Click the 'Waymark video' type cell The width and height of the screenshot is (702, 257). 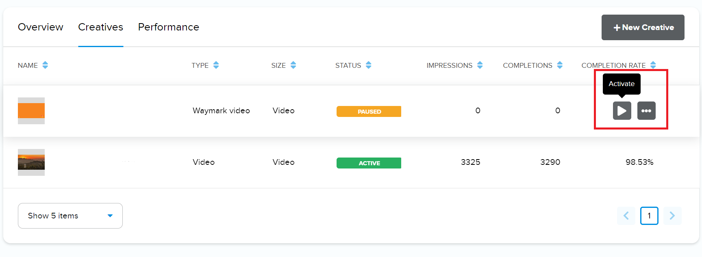click(x=221, y=110)
